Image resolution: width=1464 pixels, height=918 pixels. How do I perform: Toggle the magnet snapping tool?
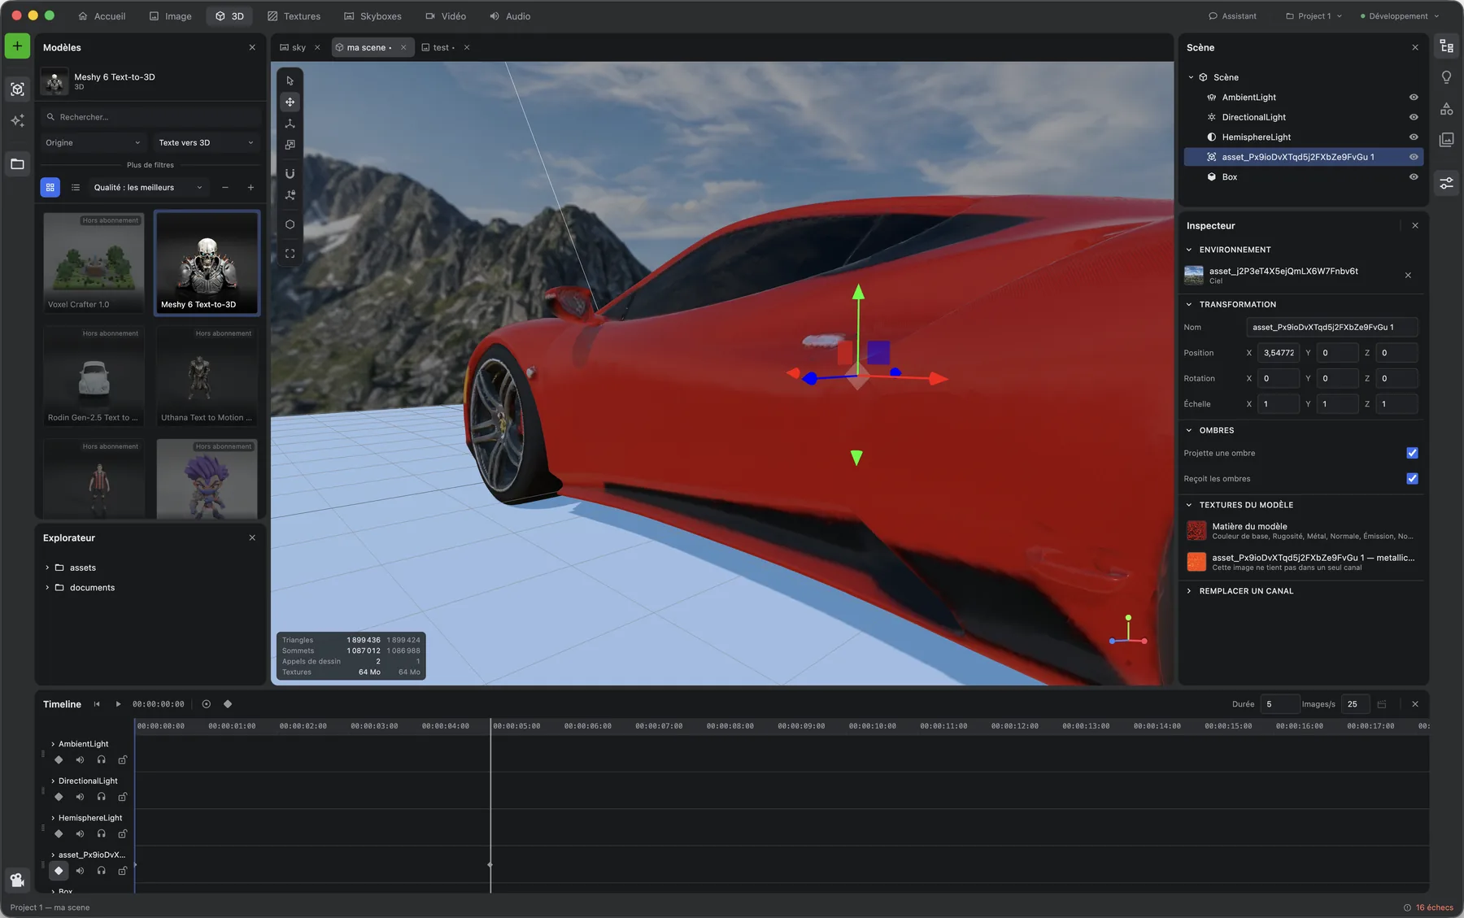click(290, 173)
